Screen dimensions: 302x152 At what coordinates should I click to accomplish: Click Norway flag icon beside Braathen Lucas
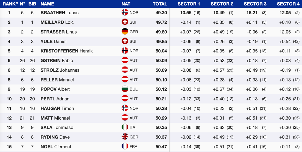tap(125, 13)
